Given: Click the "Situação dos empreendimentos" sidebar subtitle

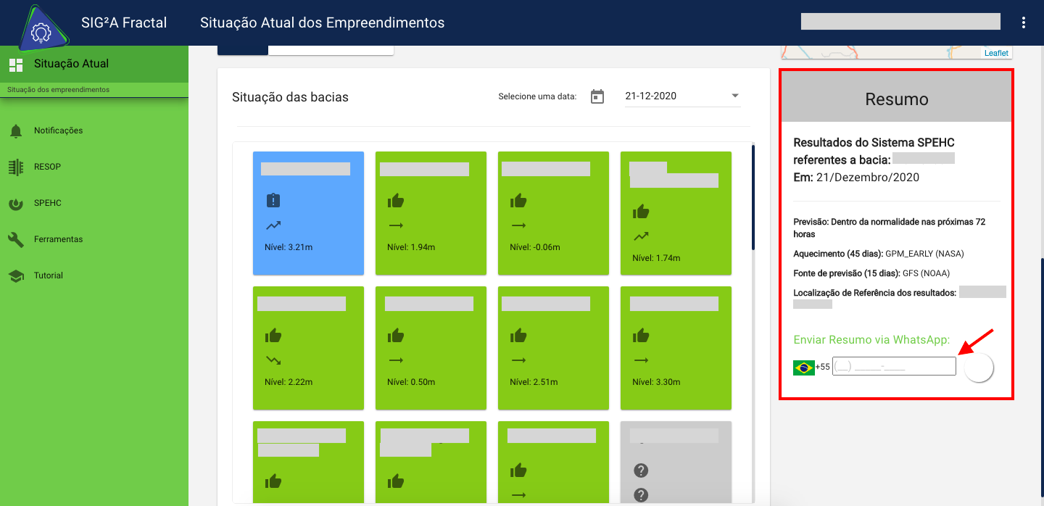Looking at the screenshot, I should coord(58,90).
